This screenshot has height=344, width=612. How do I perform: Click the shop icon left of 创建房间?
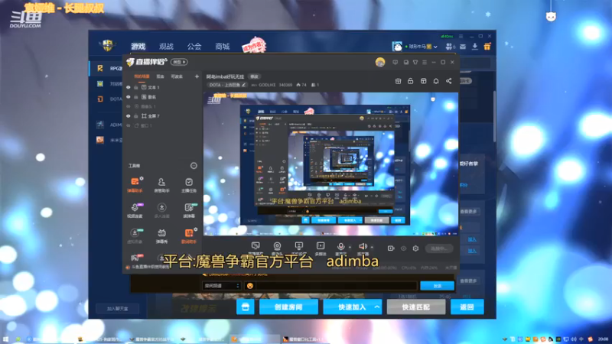point(246,307)
